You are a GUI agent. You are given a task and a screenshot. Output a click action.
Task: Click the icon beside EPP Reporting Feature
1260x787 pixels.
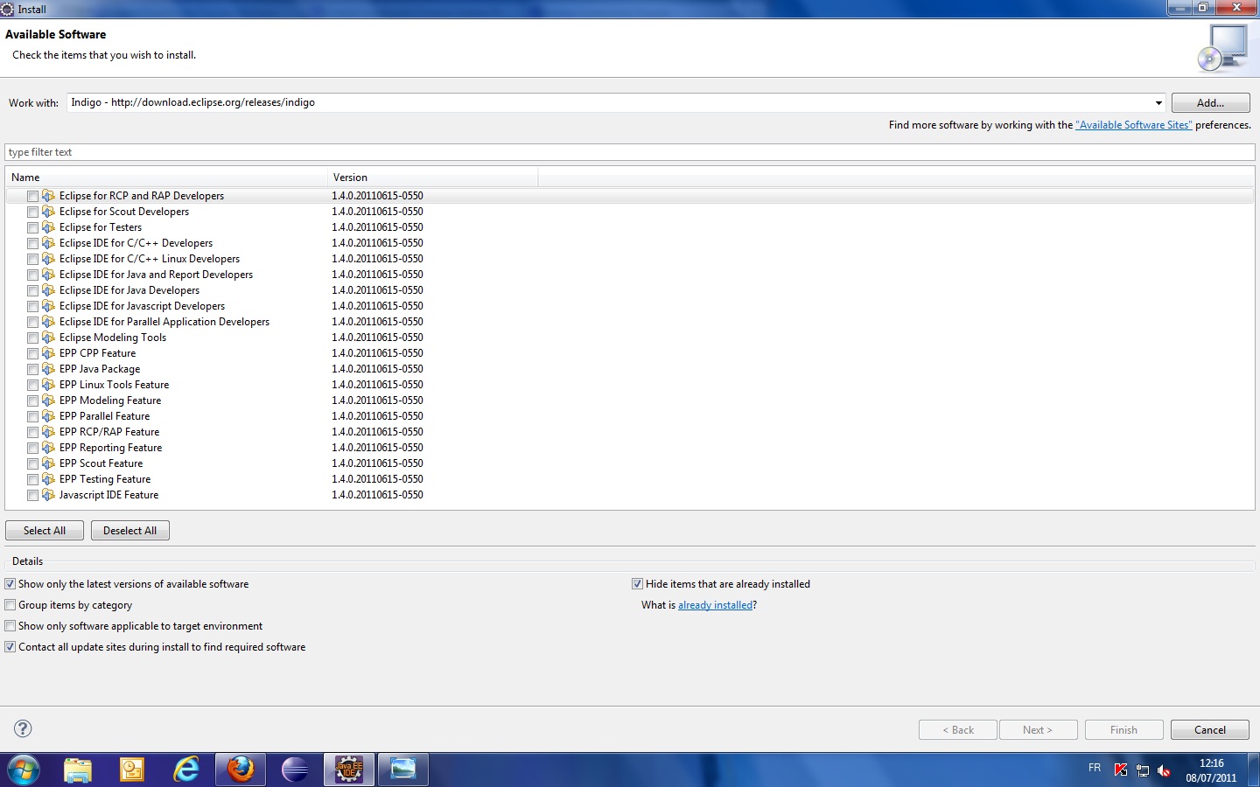49,448
